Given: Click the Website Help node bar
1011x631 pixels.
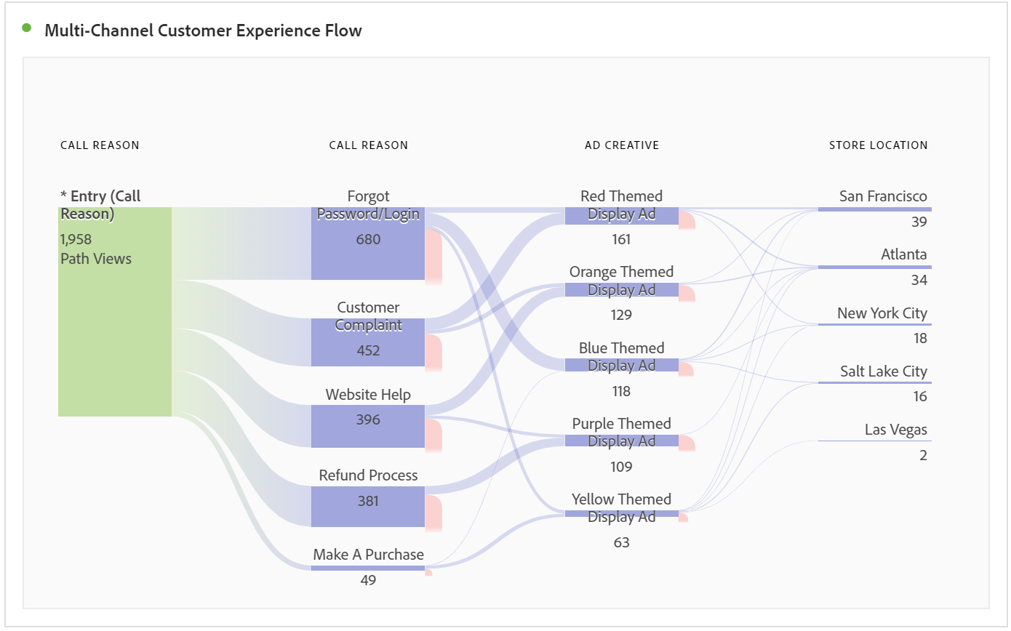Looking at the screenshot, I should [x=368, y=426].
